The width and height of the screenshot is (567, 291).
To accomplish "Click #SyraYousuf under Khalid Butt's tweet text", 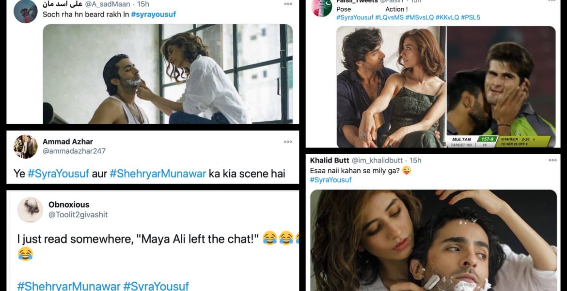I will 331,180.
